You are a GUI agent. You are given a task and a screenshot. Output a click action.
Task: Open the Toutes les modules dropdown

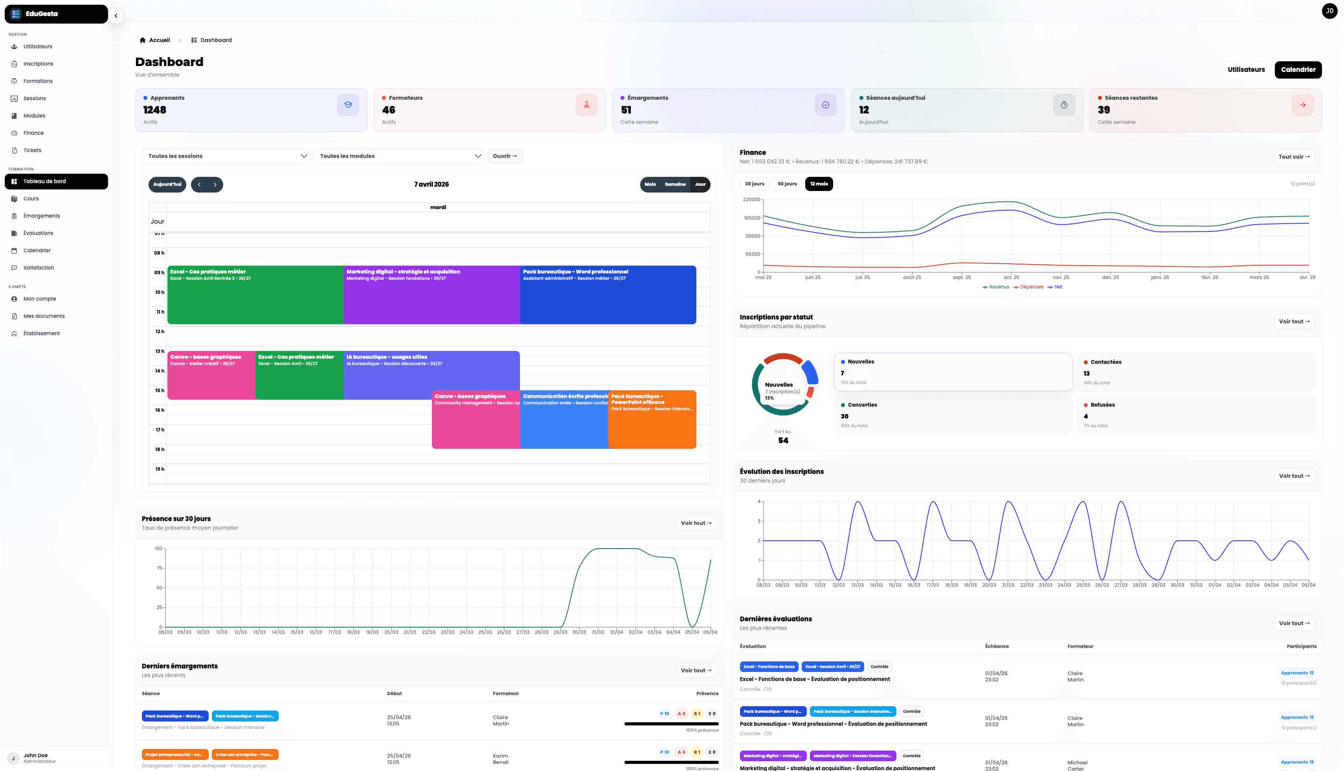pos(399,156)
